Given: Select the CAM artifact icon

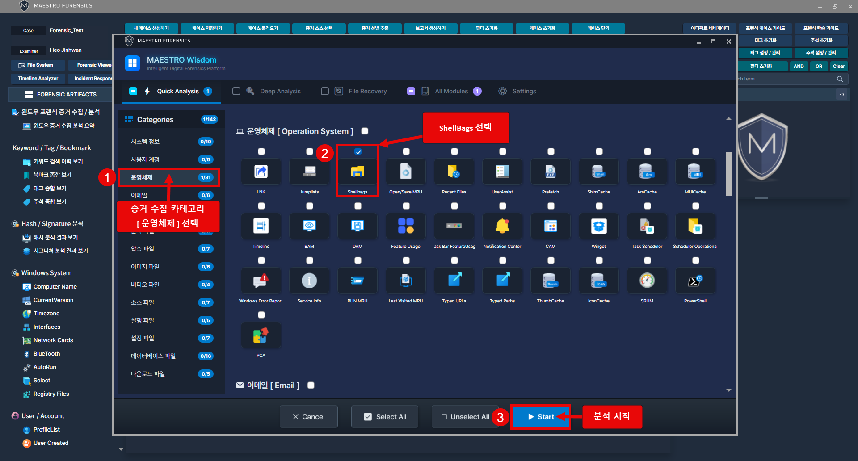Looking at the screenshot, I should pyautogui.click(x=551, y=226).
